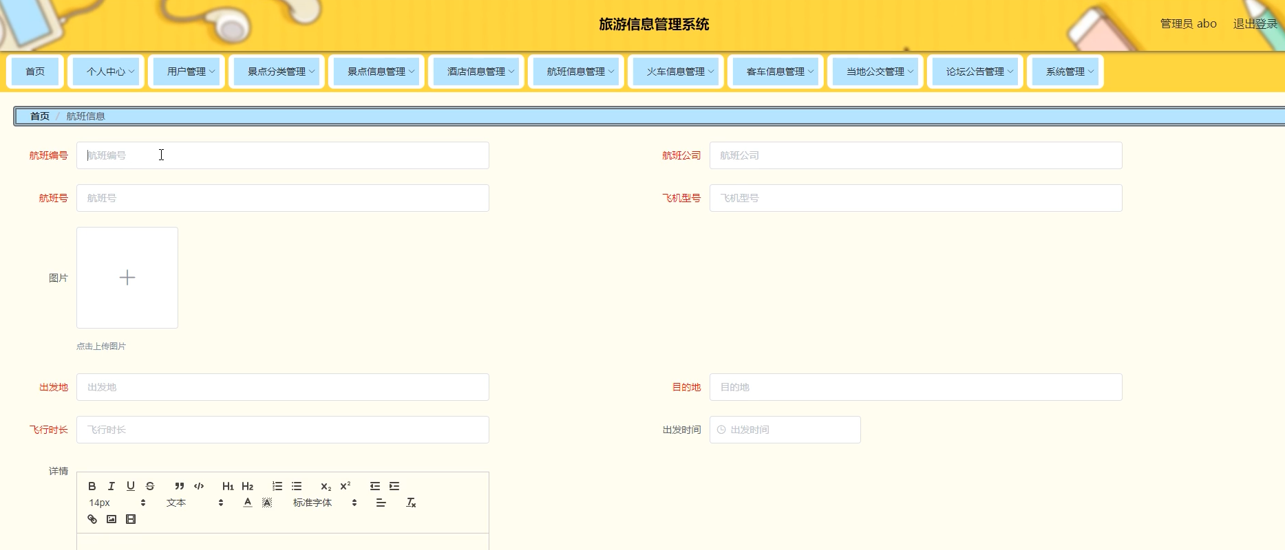Viewport: 1285px width, 550px height.
Task: Open the 航班信息管理 menu
Action: 576,71
